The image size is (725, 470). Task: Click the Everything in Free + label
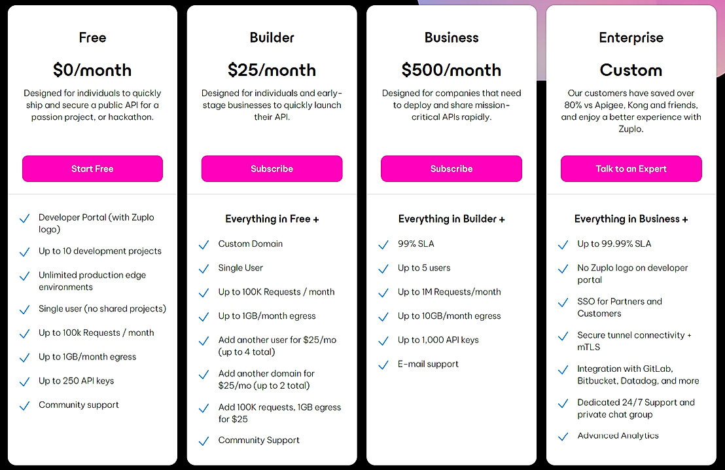(x=272, y=218)
